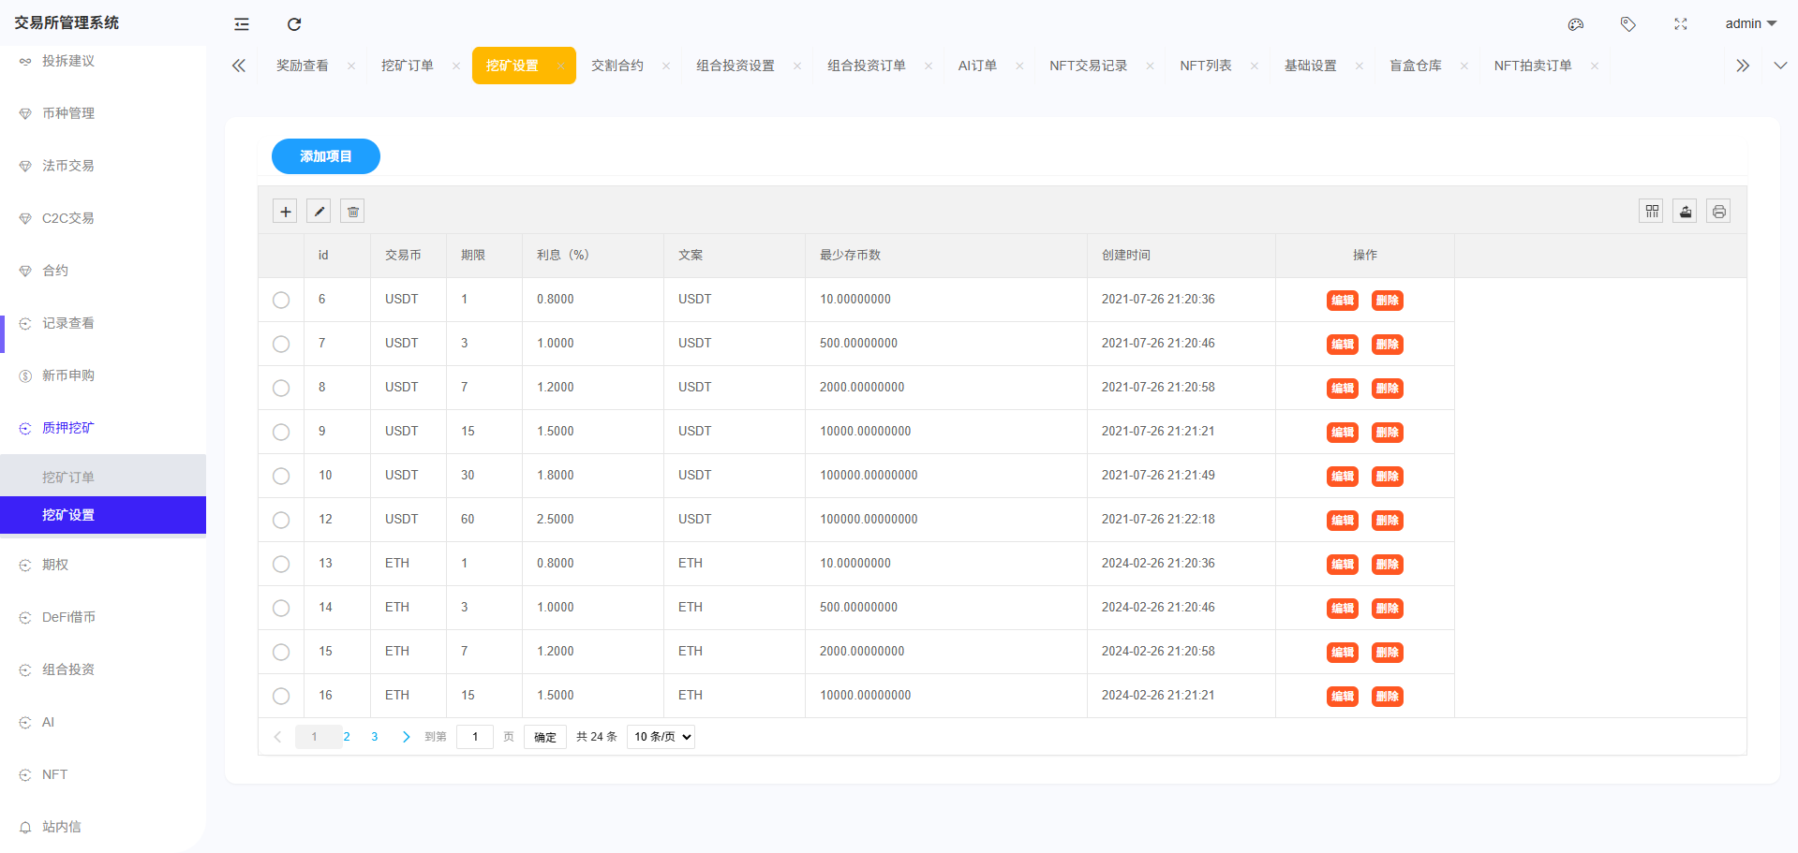Click the add row plus icon above the table
The image size is (1798, 853).
[x=285, y=211]
